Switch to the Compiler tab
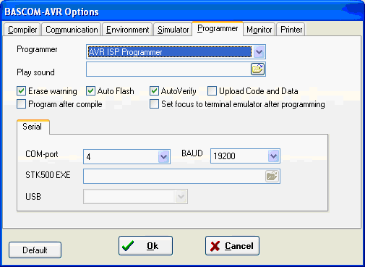 (22, 30)
